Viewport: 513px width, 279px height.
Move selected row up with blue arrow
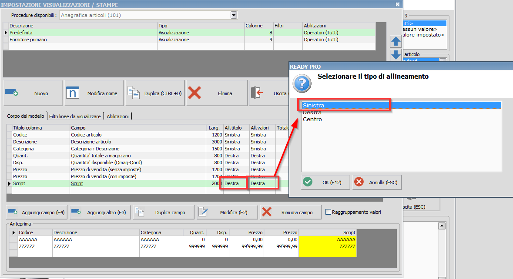[x=396, y=41]
